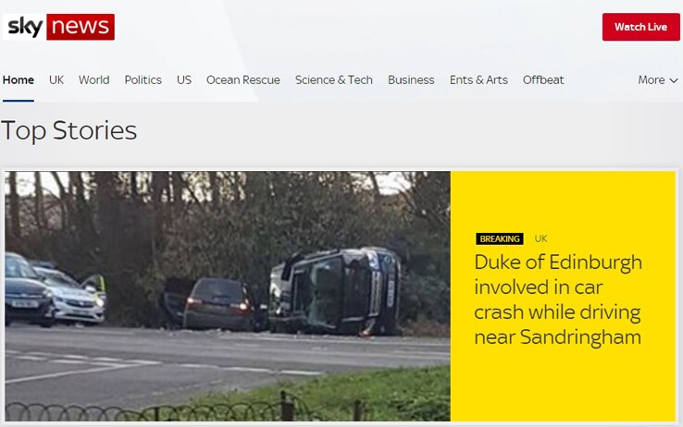Open the Science & Tech section

pyautogui.click(x=334, y=80)
